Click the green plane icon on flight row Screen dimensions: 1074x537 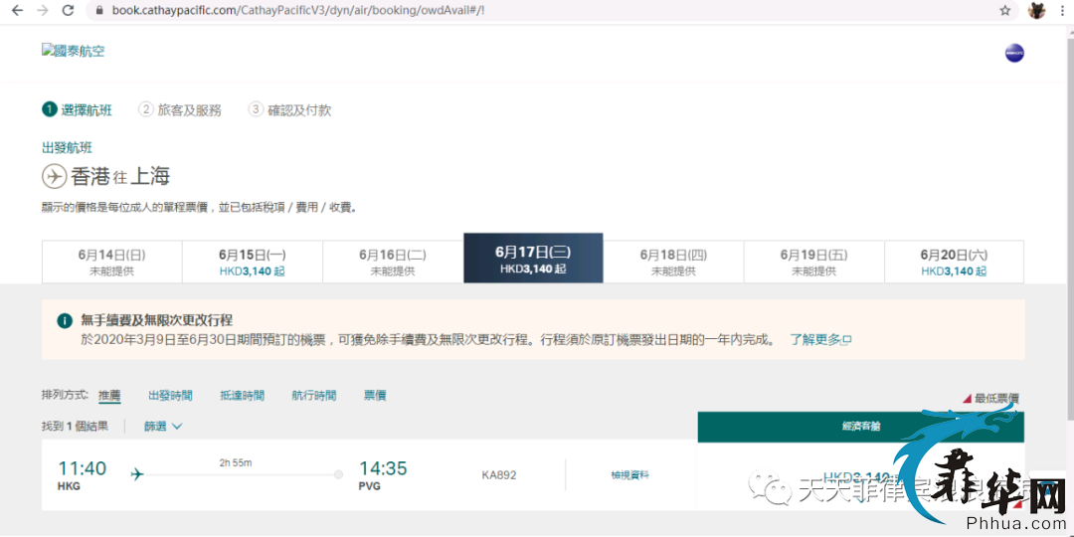(x=137, y=474)
